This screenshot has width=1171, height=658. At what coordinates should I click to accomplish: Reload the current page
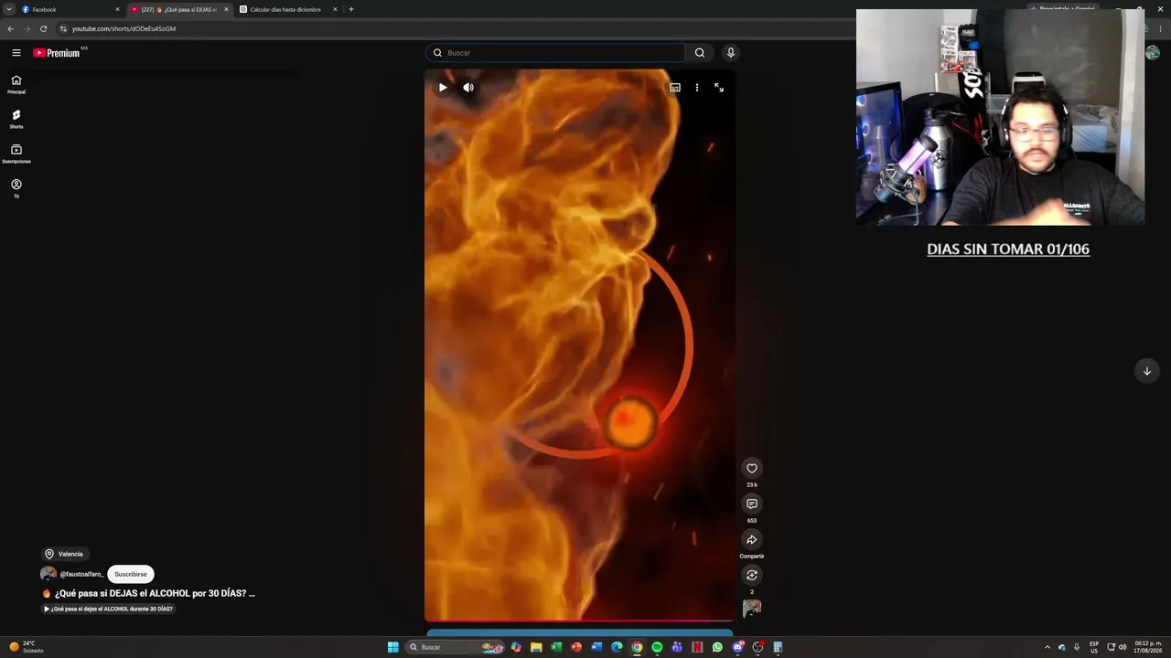pyautogui.click(x=43, y=28)
